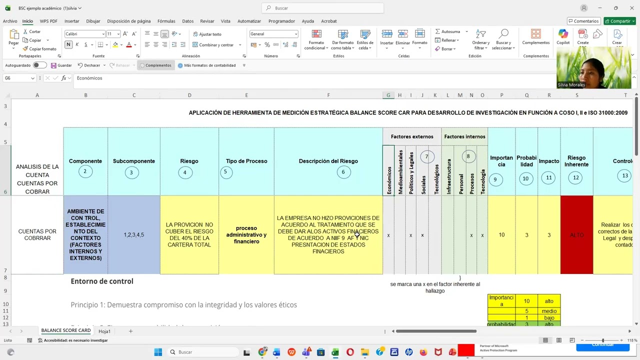Expand Combinar y centrar dropdown arrow
The width and height of the screenshot is (640, 360).
pyautogui.click(x=240, y=44)
